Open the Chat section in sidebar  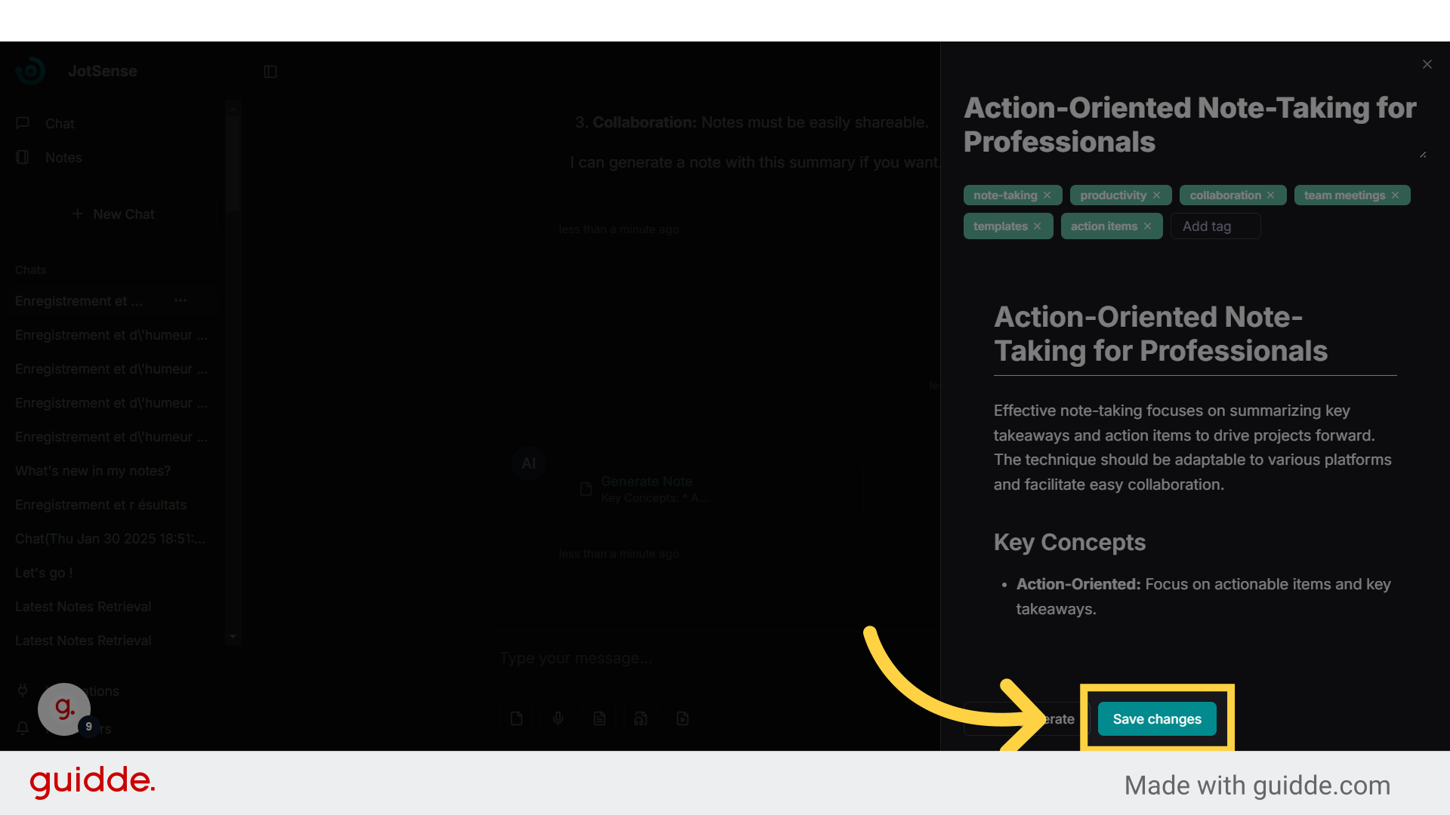click(x=113, y=123)
